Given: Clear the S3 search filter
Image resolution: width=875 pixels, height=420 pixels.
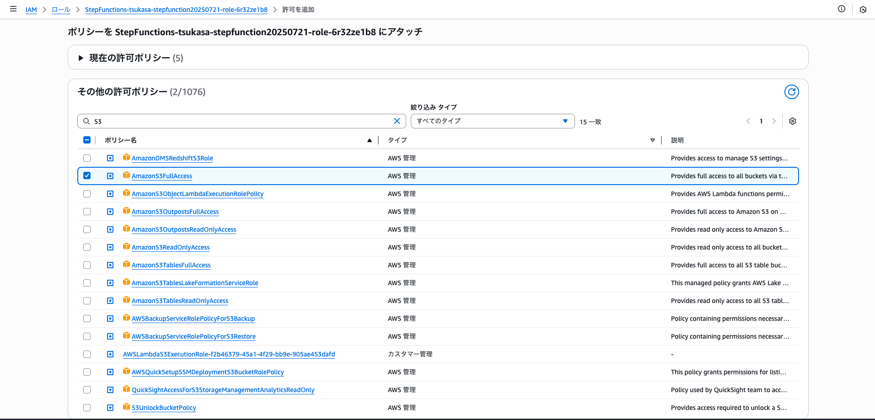Looking at the screenshot, I should 397,121.
